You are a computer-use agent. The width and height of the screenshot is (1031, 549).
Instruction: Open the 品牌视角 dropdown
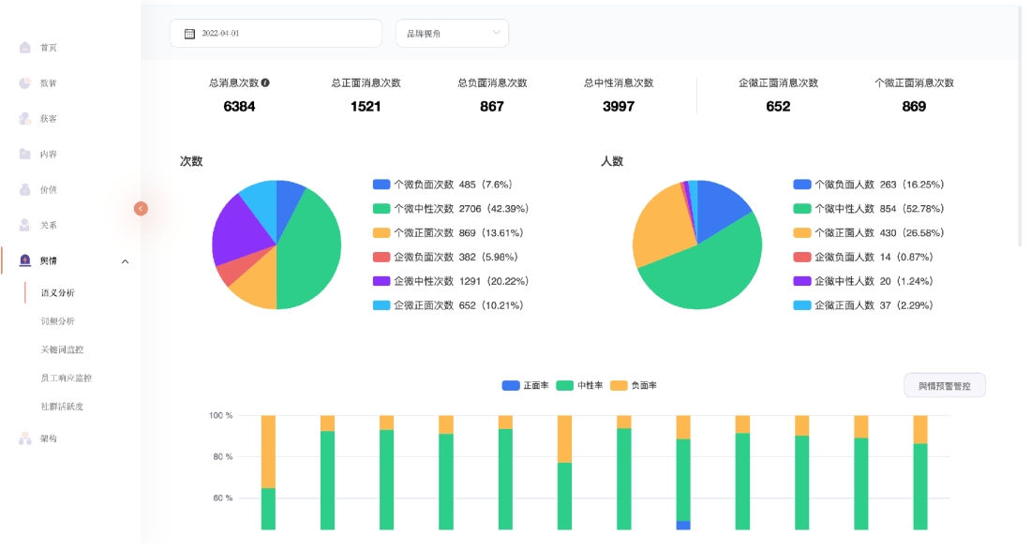(452, 34)
